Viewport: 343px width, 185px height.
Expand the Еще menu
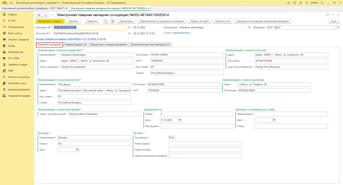pos(334,21)
